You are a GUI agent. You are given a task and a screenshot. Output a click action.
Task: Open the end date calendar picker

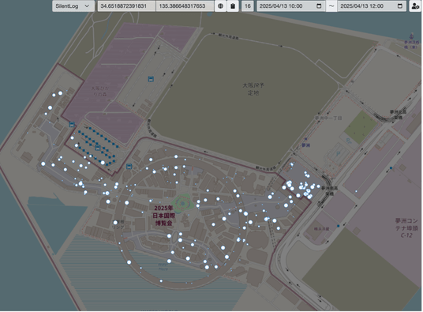coord(400,6)
